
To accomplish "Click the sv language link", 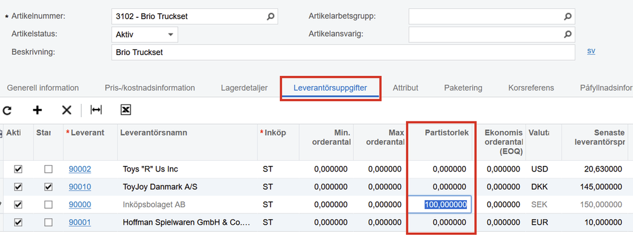I will pos(591,51).
